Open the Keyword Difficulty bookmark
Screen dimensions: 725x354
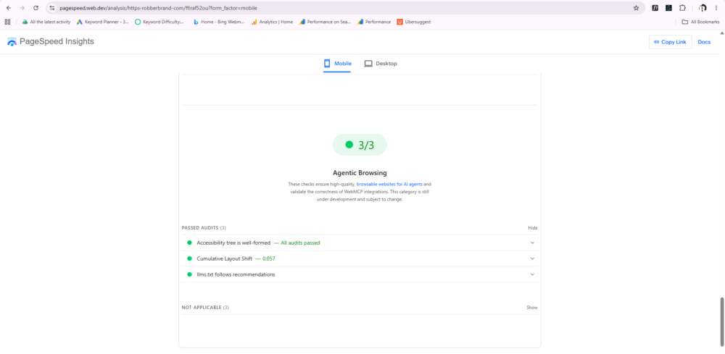(x=159, y=22)
